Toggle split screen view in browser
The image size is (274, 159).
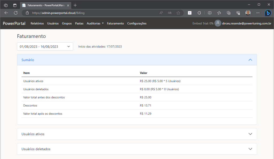(x=210, y=13)
